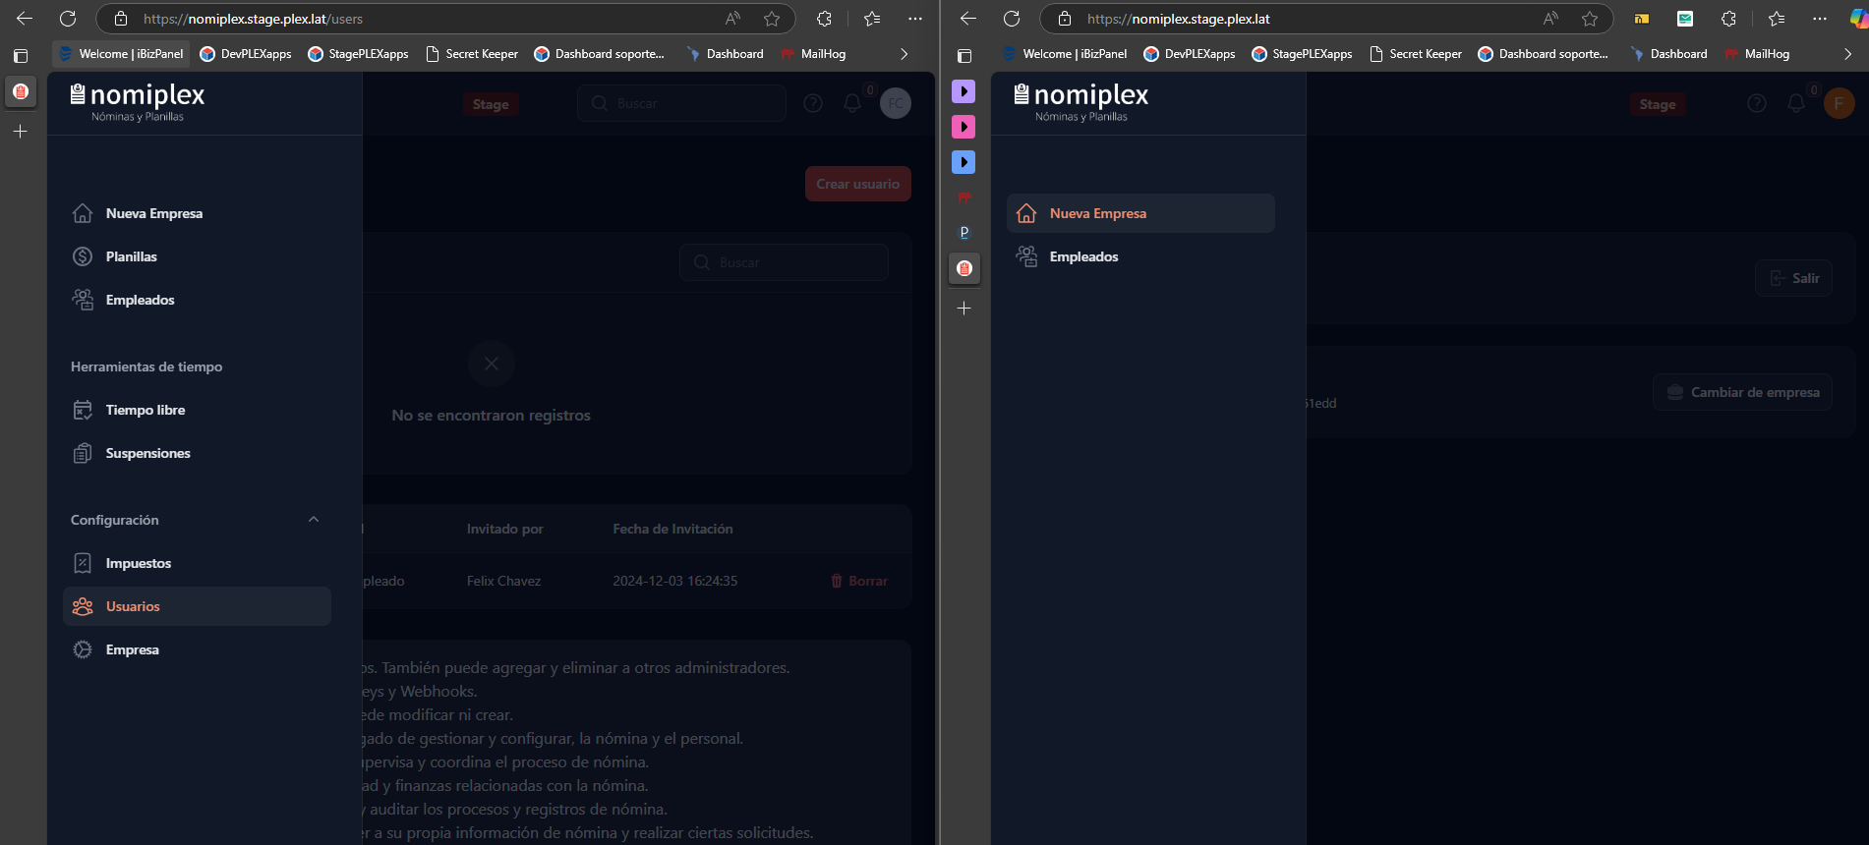Screen dimensions: 1869x845
Task: Open DevPLEXapps bookmark in left window
Action: [x=246, y=54]
